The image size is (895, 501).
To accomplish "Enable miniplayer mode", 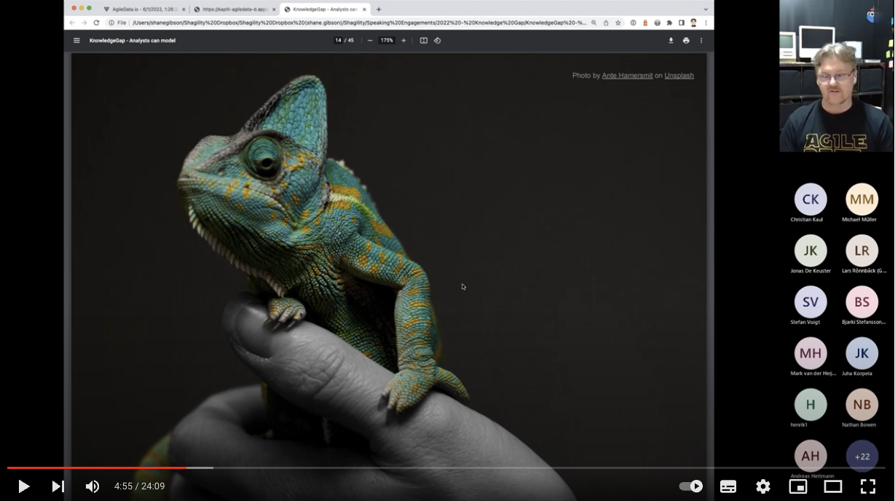I will [797, 486].
